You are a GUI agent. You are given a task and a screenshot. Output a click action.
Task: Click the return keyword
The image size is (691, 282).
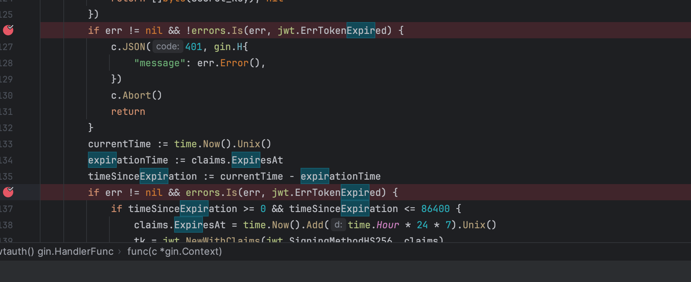(x=128, y=112)
